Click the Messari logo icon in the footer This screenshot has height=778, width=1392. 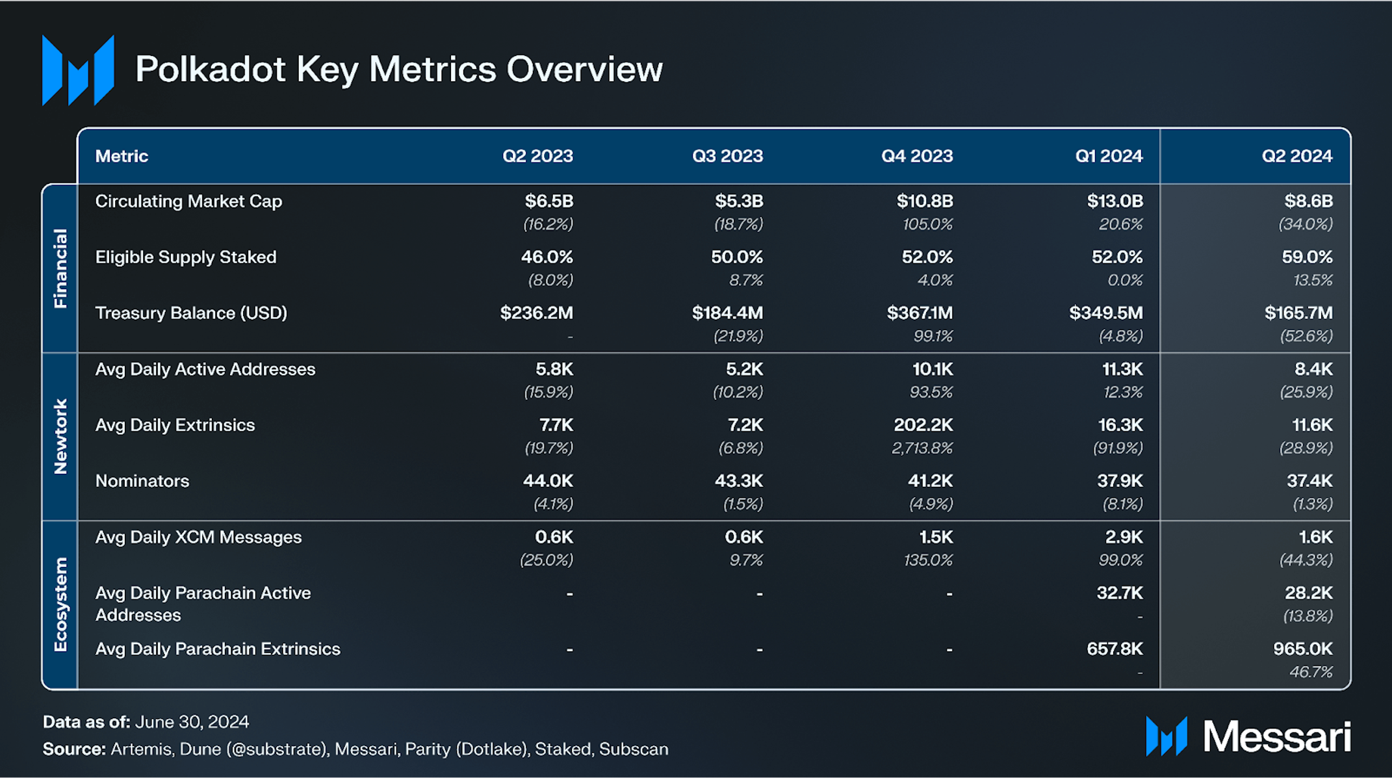1166,736
